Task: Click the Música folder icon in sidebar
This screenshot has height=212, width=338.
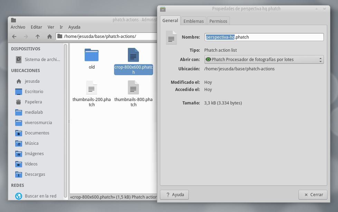Action: pos(18,143)
